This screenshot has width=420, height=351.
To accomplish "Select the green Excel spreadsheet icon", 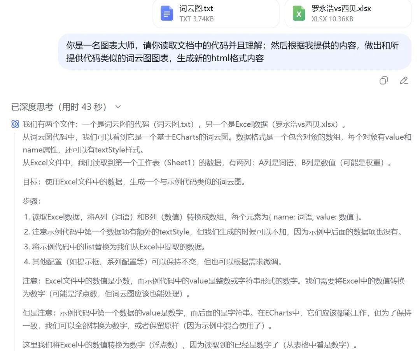I will tap(298, 13).
